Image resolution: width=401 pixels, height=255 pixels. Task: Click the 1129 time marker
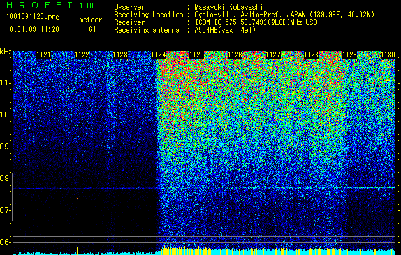[x=349, y=55]
